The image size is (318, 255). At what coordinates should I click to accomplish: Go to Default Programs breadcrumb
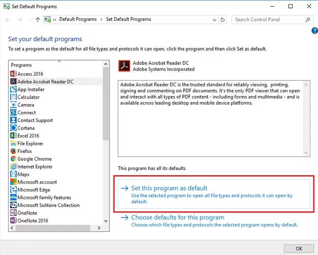coord(78,19)
